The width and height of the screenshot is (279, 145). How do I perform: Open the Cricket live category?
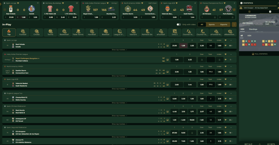click(37, 32)
